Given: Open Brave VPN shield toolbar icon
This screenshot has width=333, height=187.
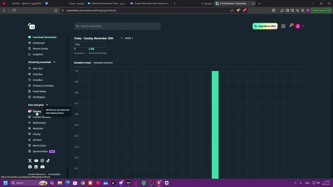Looking at the screenshot, I should tap(303, 10).
